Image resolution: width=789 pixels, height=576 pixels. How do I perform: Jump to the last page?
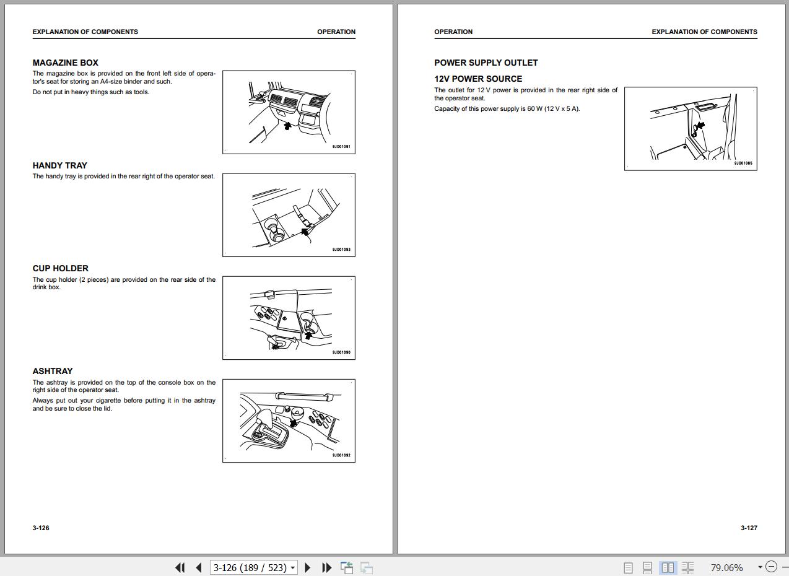pyautogui.click(x=326, y=567)
